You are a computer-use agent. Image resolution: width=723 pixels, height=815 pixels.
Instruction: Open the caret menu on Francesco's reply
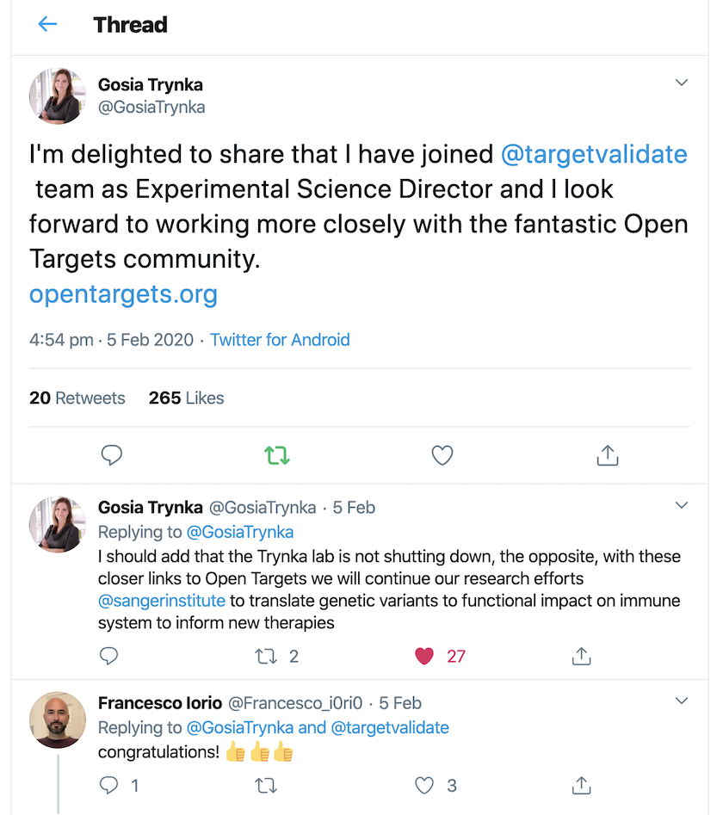coord(682,701)
